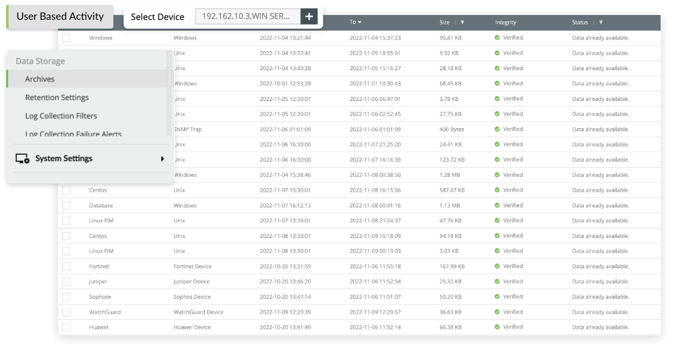
Task: Open Archives in Data Storage menu
Action: tap(40, 79)
